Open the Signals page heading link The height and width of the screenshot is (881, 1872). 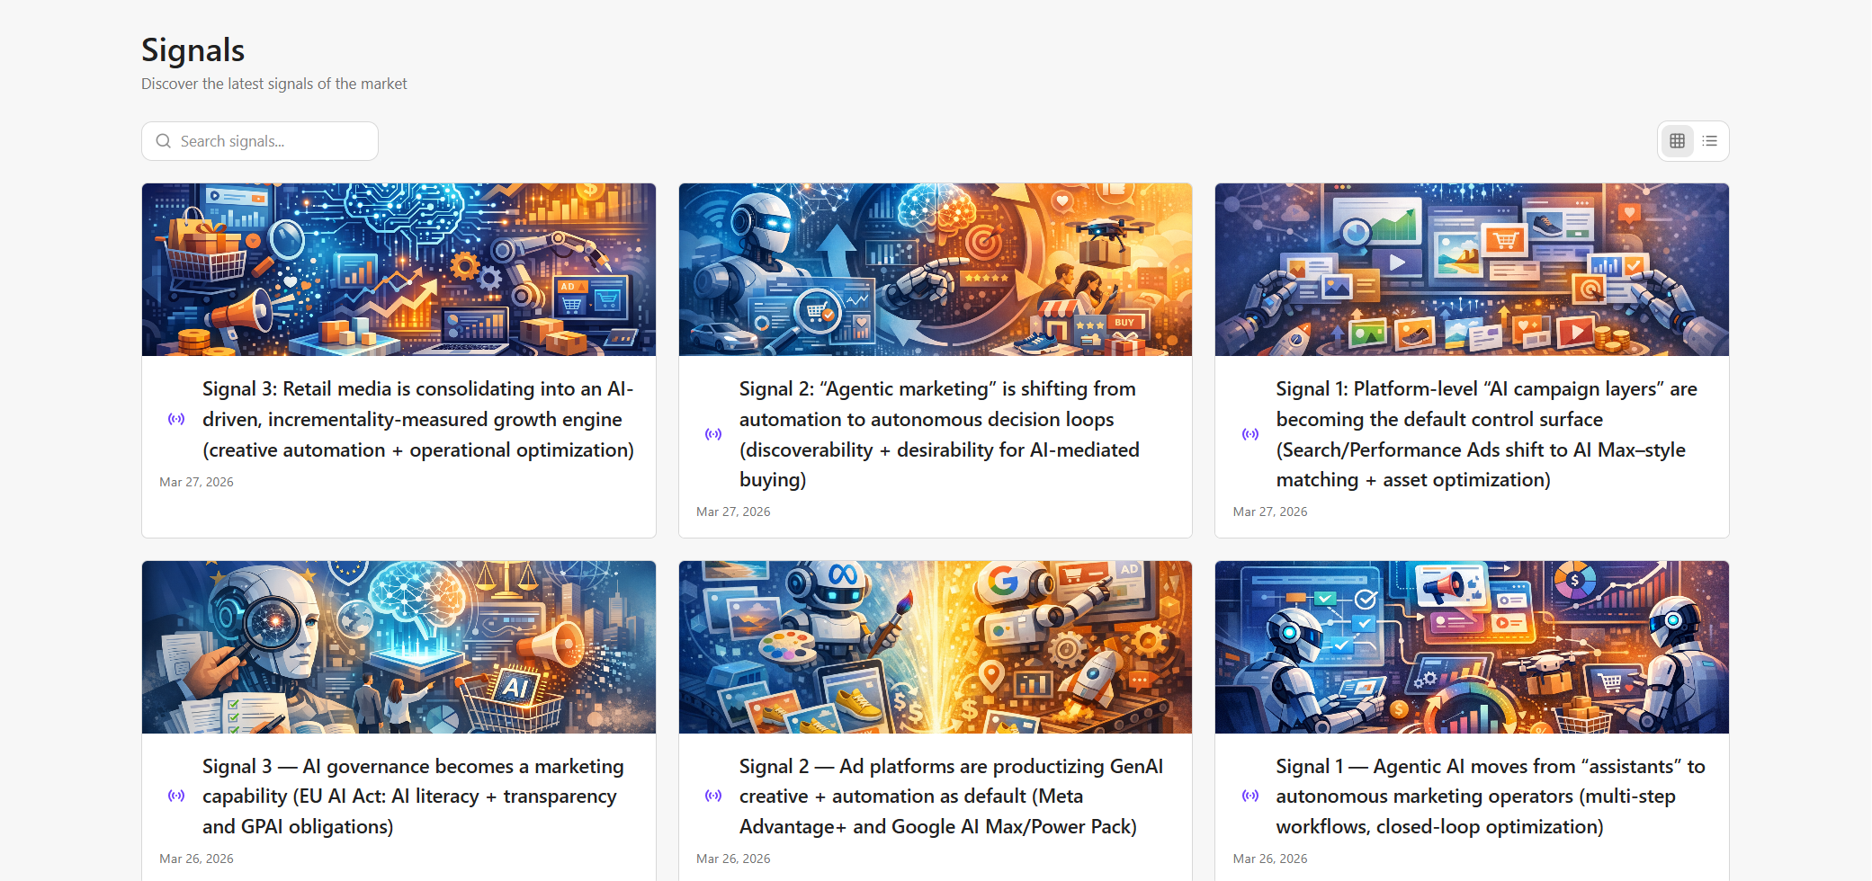193,50
